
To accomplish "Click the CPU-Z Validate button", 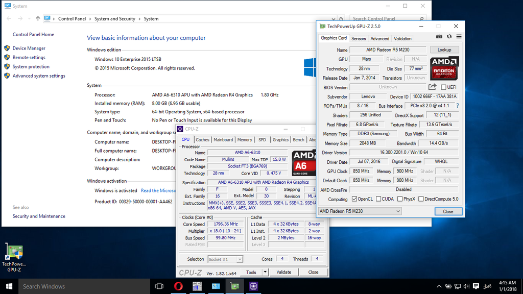I will (284, 272).
